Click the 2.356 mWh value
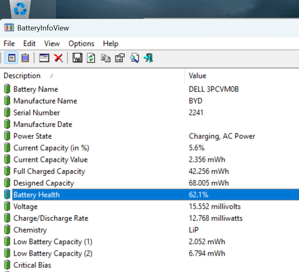Image resolution: width=299 pixels, height=272 pixels. [x=207, y=159]
